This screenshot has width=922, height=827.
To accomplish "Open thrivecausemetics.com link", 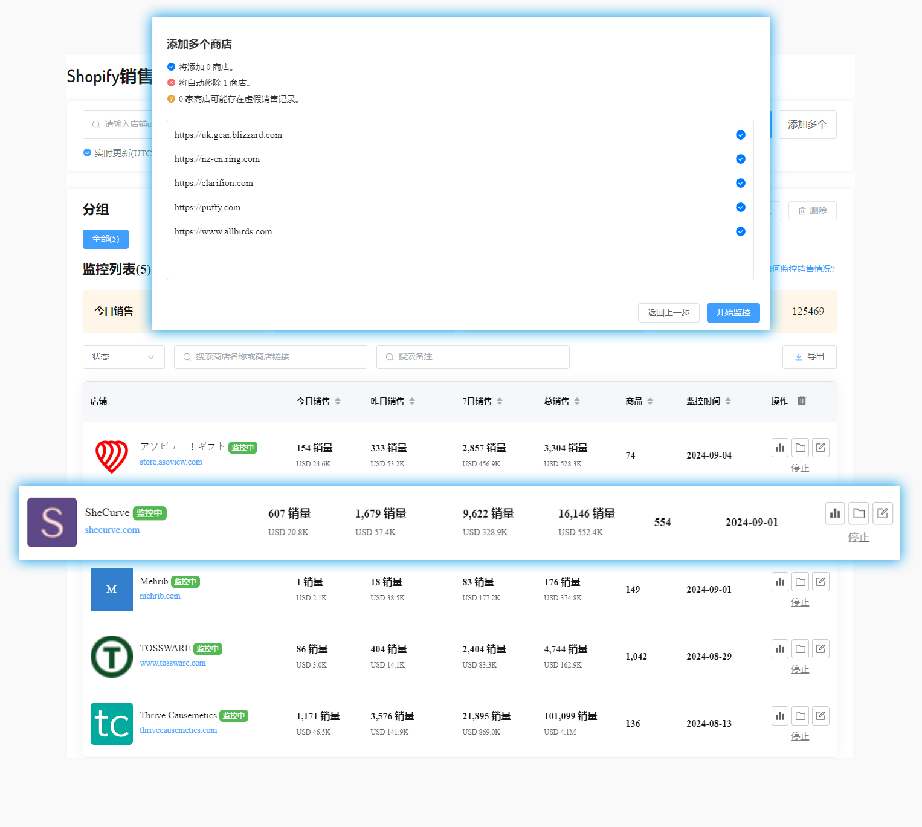I will pyautogui.click(x=178, y=730).
